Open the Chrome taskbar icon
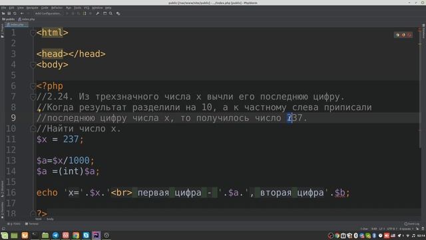Viewport: 426px width, 240px height. pyautogui.click(x=76, y=235)
